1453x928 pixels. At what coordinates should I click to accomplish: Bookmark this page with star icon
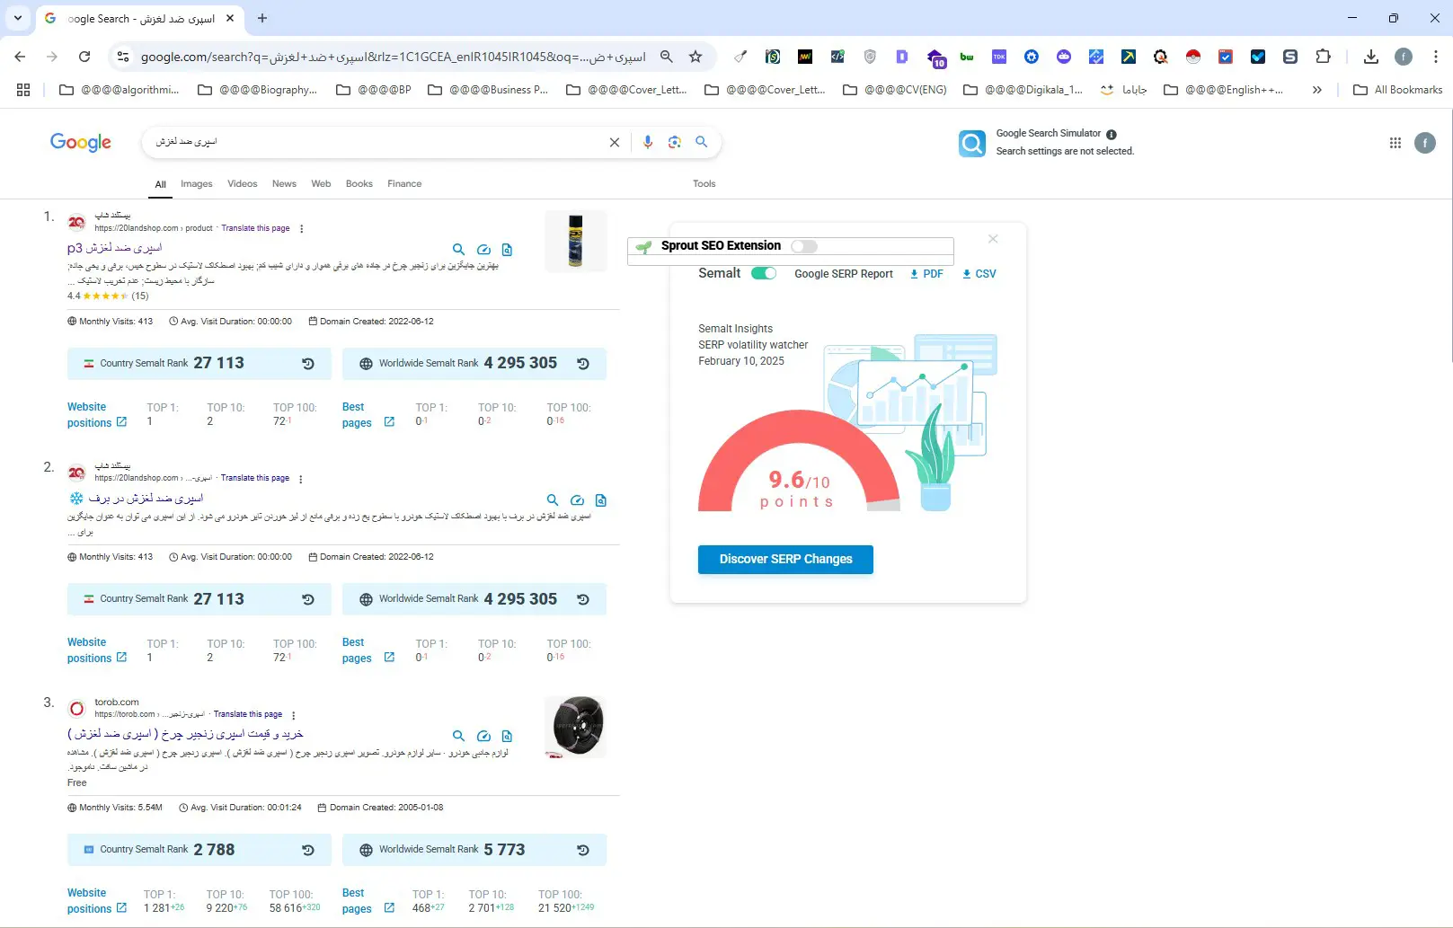(695, 57)
